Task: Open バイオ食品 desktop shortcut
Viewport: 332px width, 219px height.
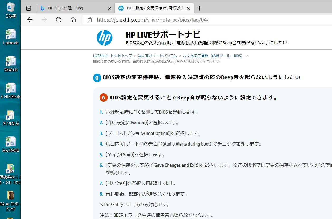Action: [x=11, y=118]
